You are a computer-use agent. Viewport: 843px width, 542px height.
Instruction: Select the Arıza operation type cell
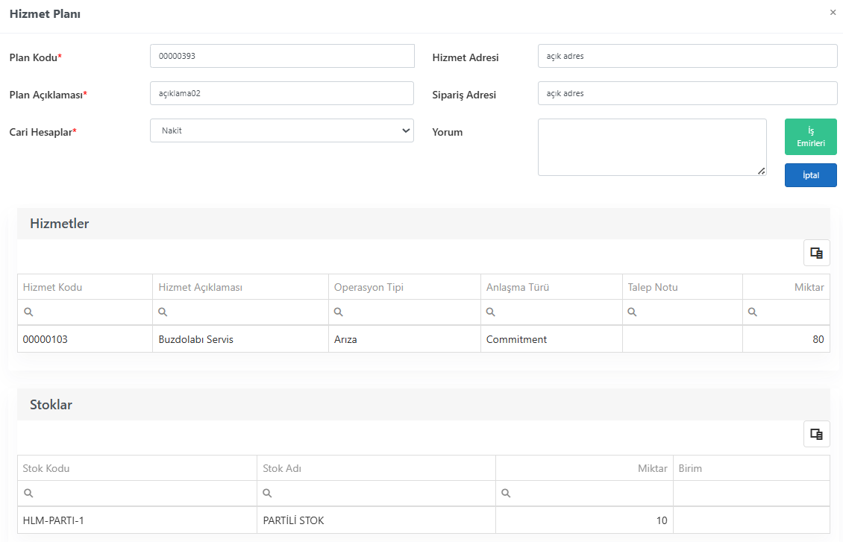tap(404, 339)
